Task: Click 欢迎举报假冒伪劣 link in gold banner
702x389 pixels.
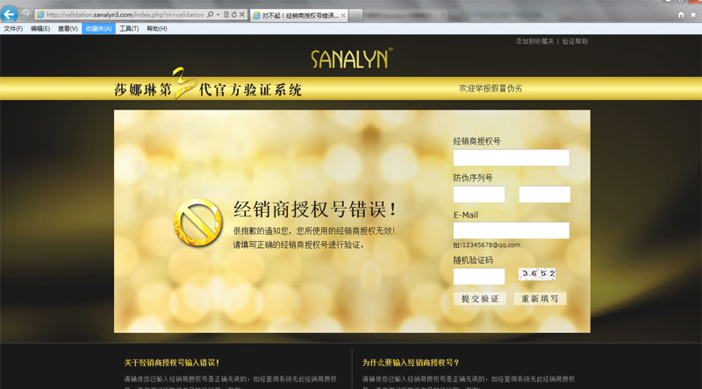Action: (491, 88)
